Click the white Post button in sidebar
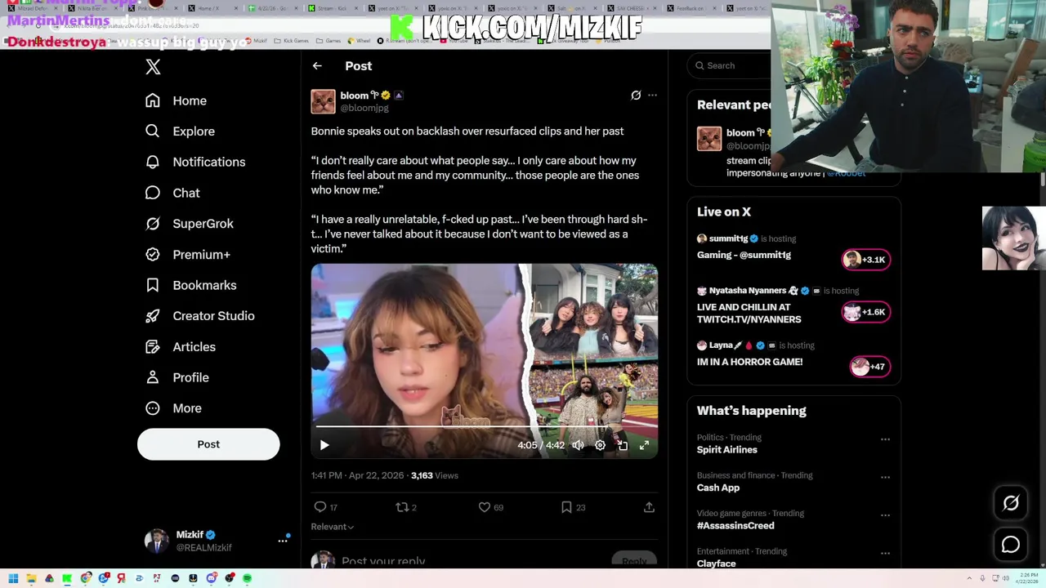This screenshot has width=1046, height=588. point(208,444)
